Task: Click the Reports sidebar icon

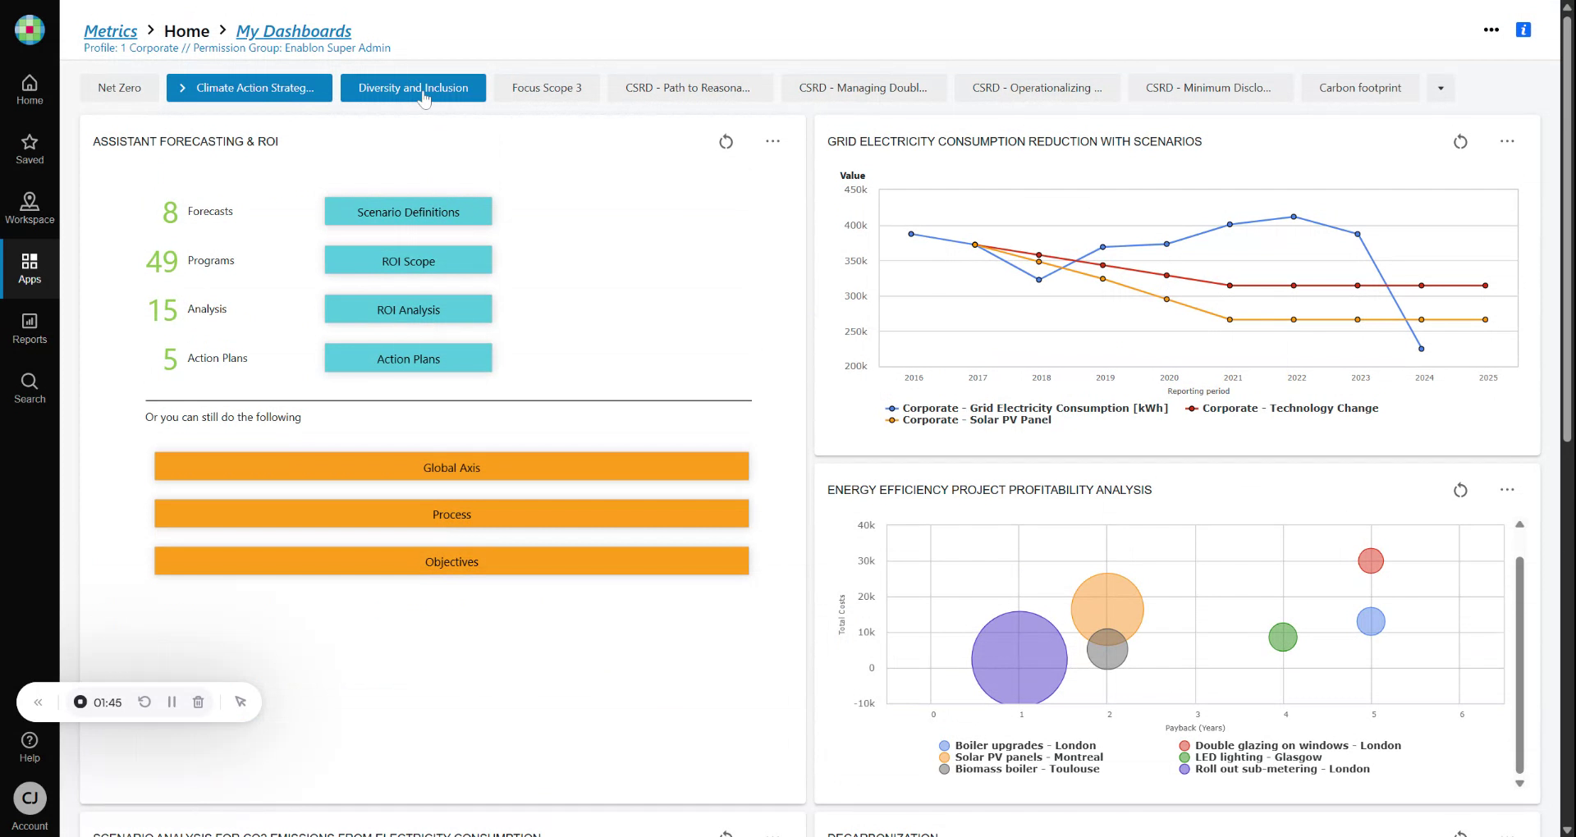Action: 30,328
